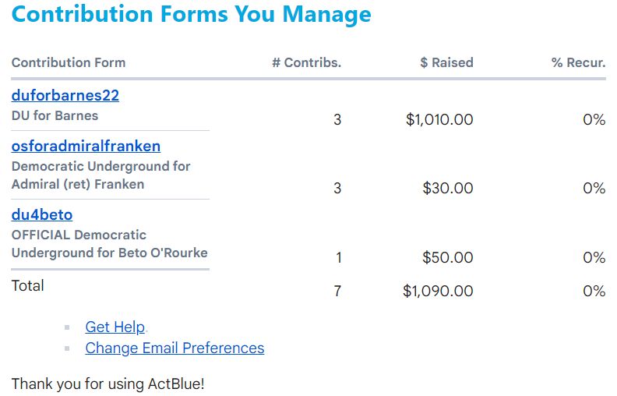The image size is (617, 396).
Task: Click the Underground for Beto O'Rourke description
Action: coord(109,253)
